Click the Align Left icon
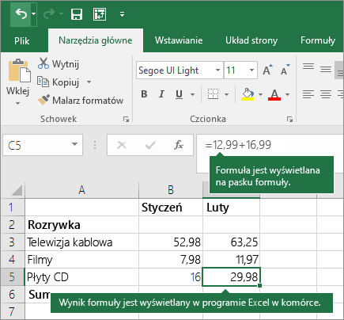 pos(308,94)
